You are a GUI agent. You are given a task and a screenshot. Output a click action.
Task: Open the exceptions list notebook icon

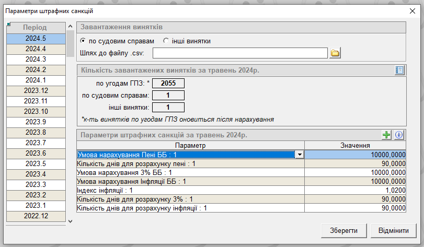coord(399,70)
